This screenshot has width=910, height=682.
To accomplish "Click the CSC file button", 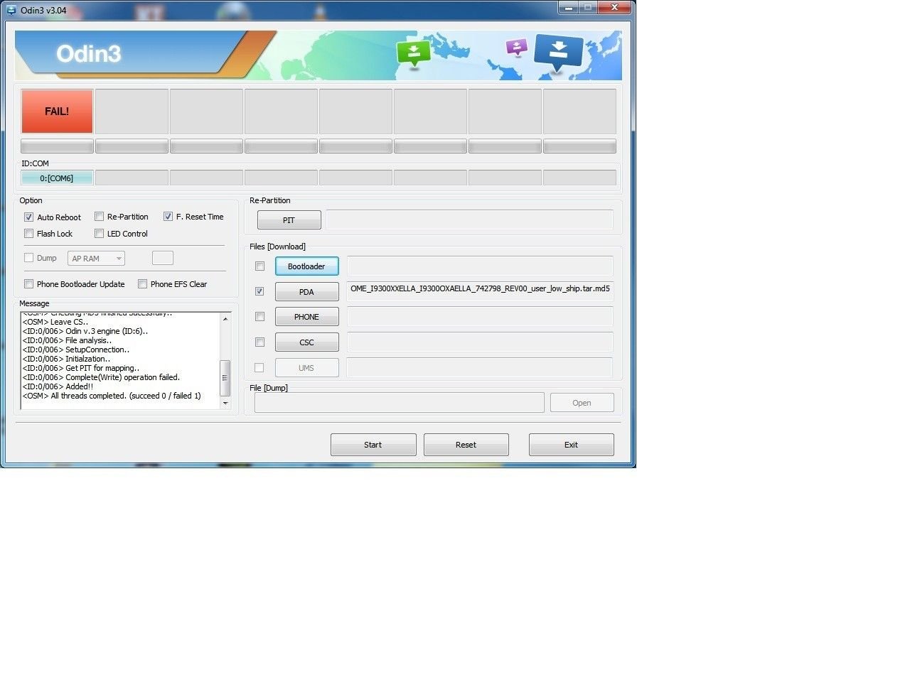I will click(x=306, y=342).
